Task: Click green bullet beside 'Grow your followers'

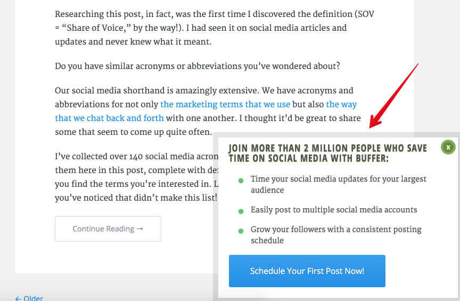Action: click(241, 231)
